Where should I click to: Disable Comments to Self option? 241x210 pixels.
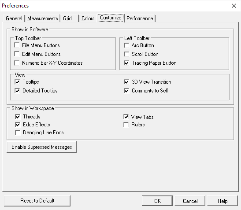pyautogui.click(x=126, y=91)
